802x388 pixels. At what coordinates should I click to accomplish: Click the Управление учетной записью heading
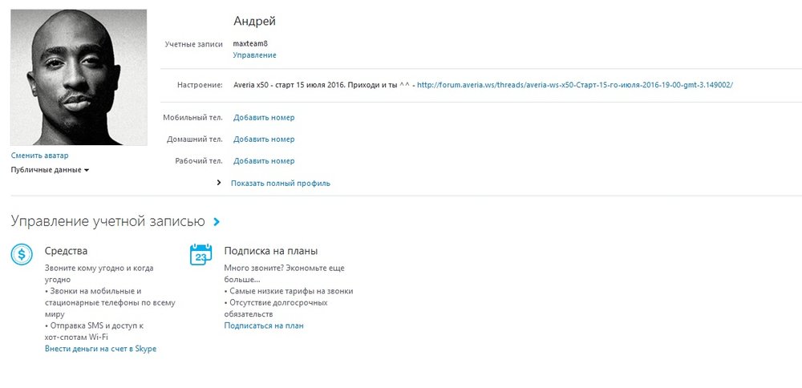[107, 221]
